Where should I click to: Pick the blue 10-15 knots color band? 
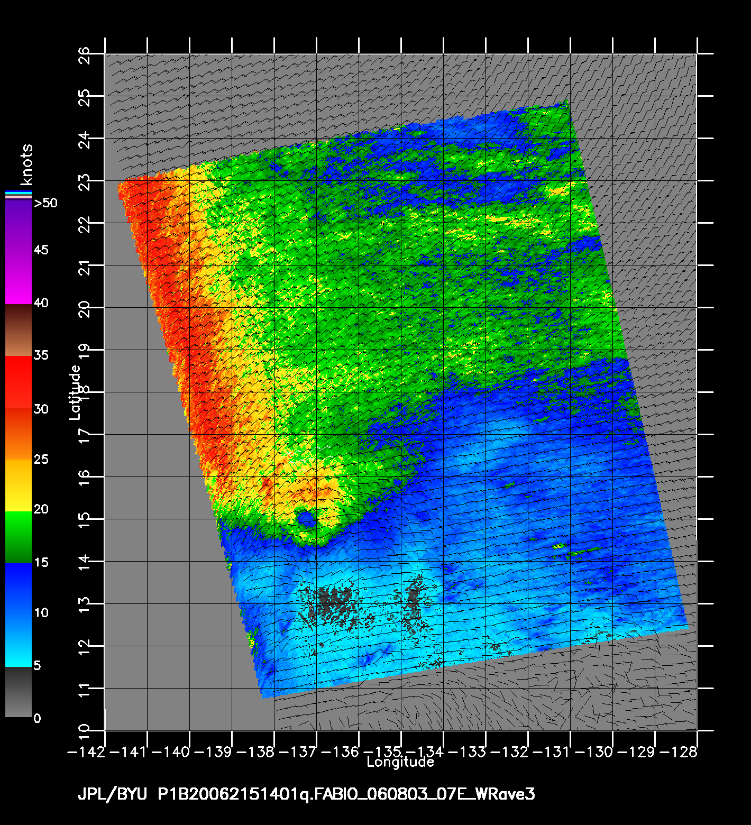(x=19, y=589)
